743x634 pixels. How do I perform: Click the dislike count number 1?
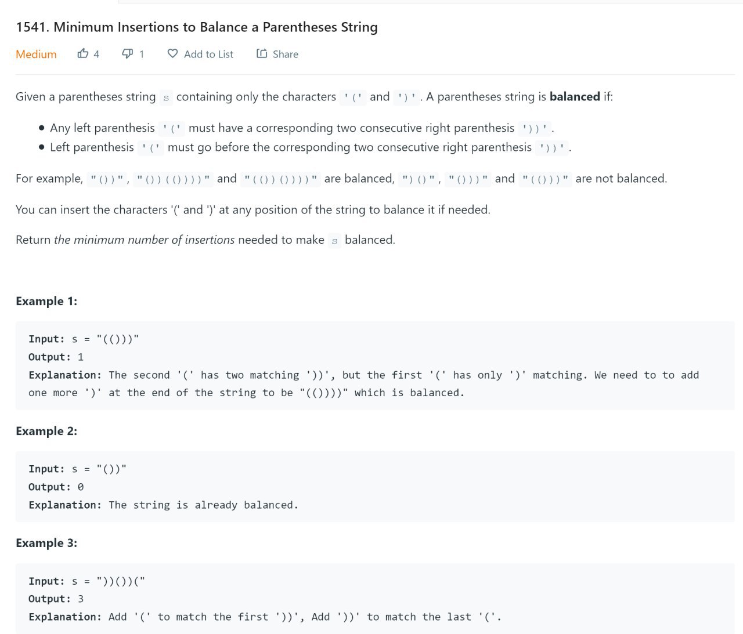click(x=142, y=54)
